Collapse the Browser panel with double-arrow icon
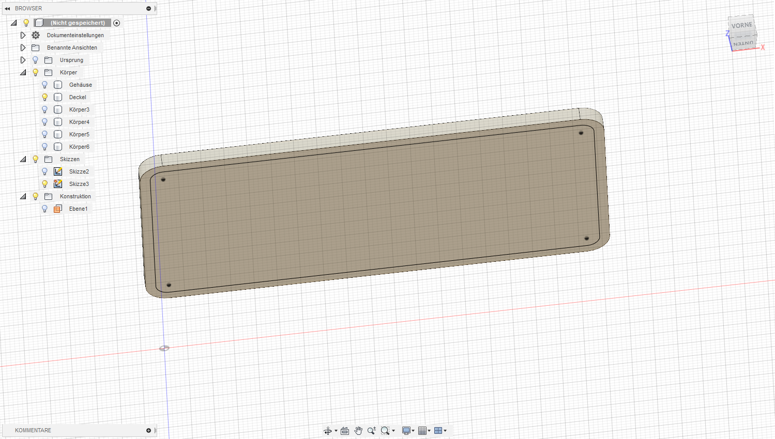 coord(7,8)
